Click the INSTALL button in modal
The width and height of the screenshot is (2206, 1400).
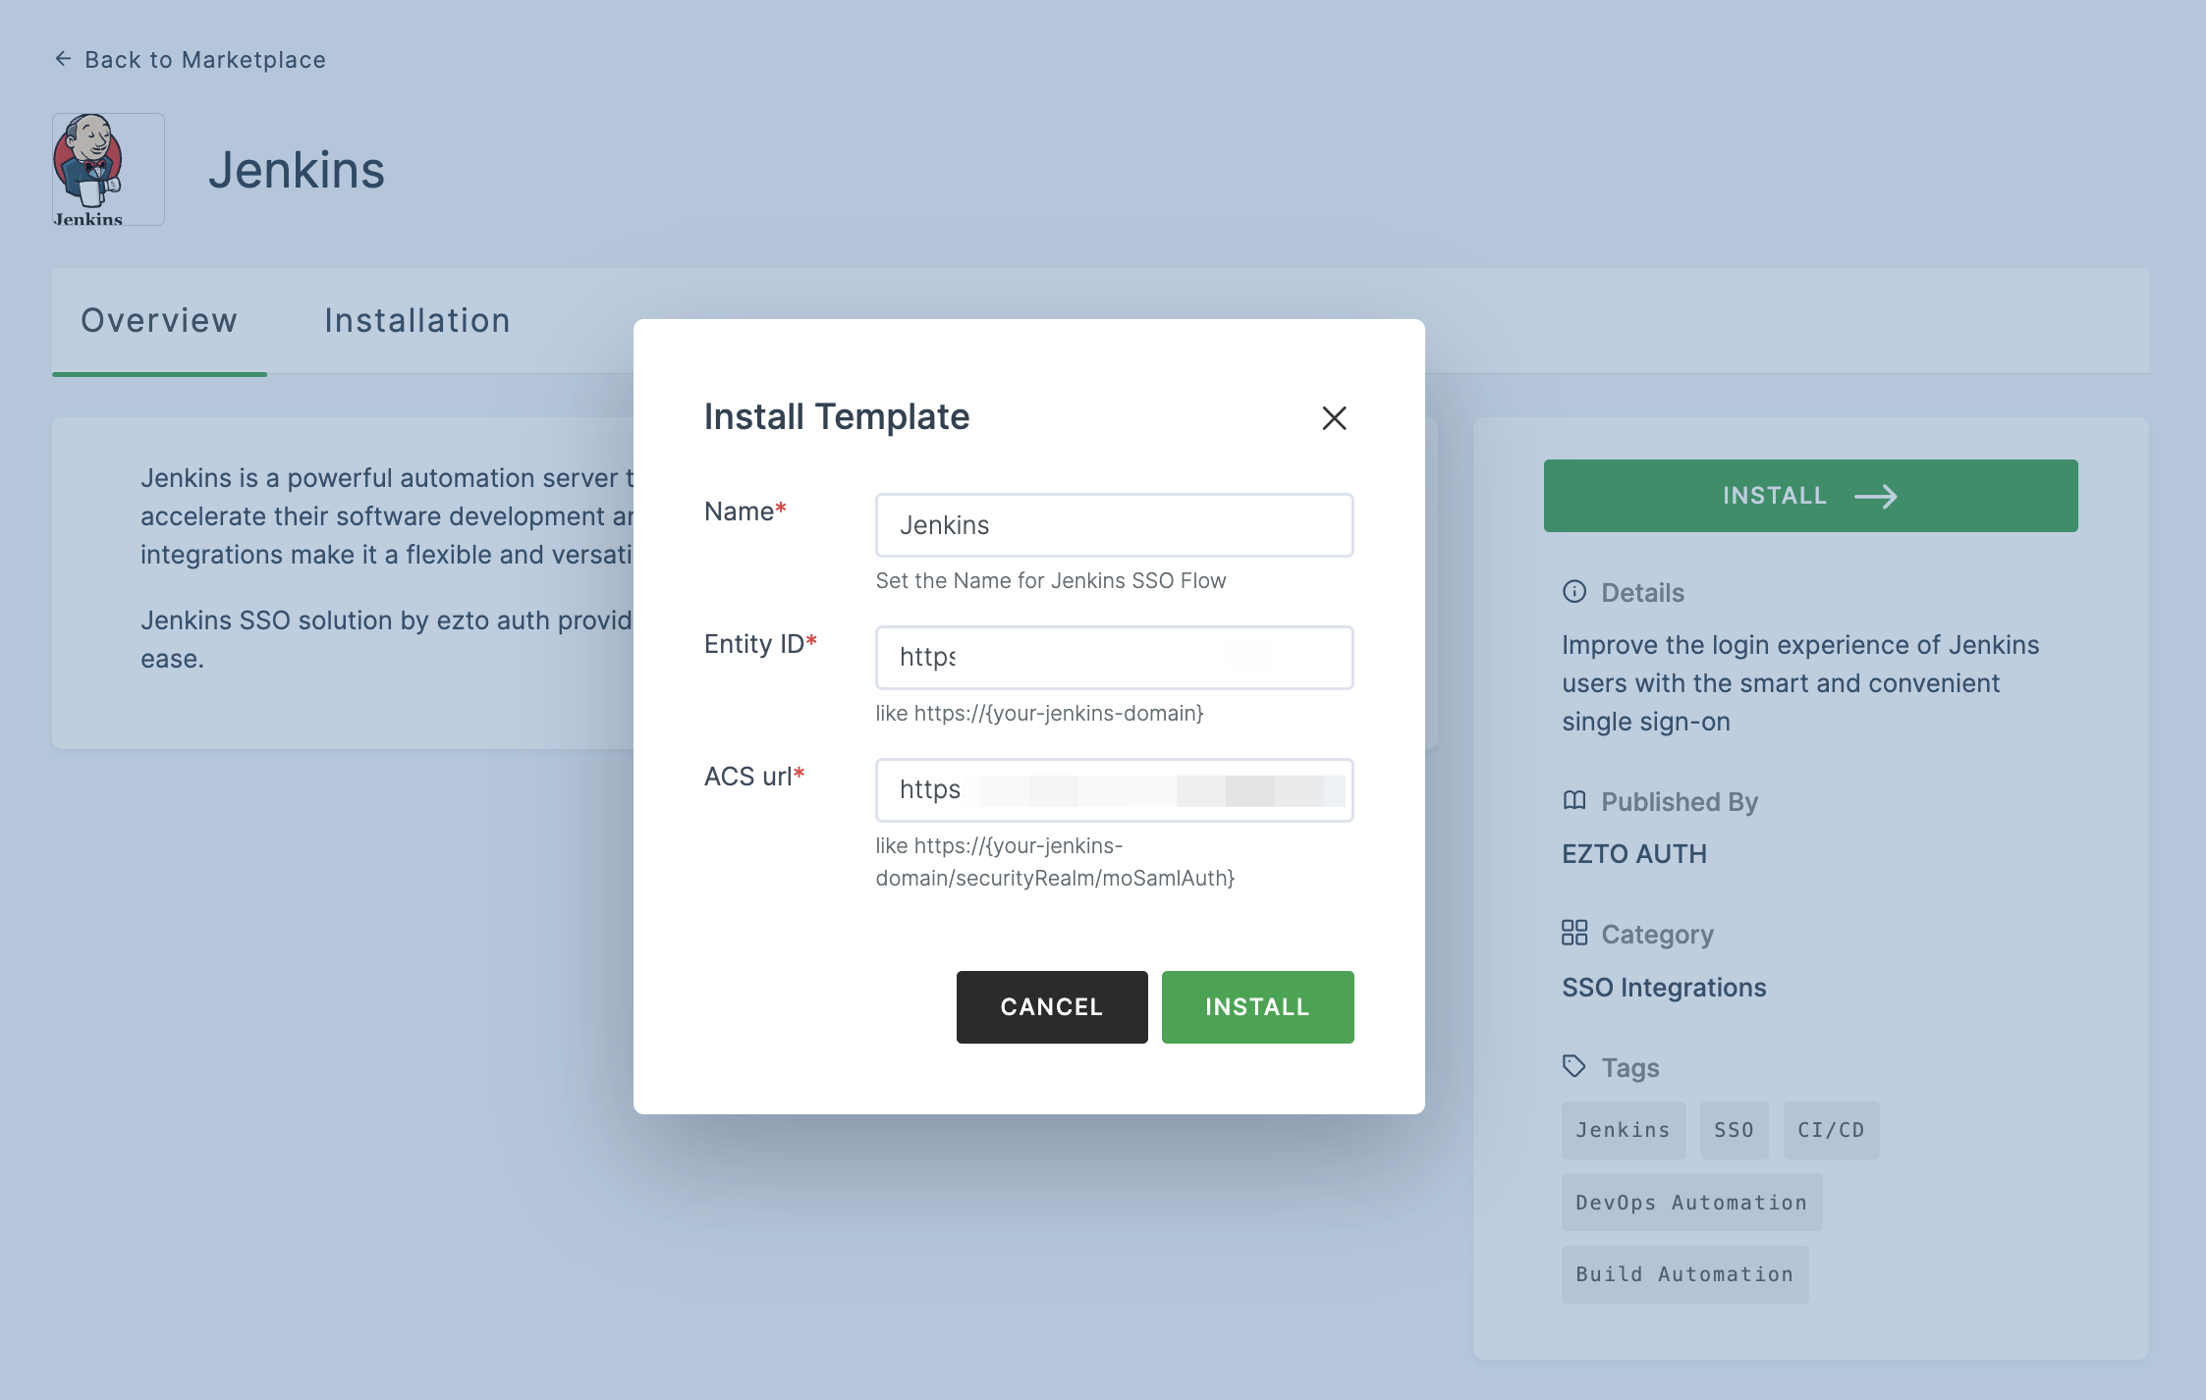pos(1256,1006)
